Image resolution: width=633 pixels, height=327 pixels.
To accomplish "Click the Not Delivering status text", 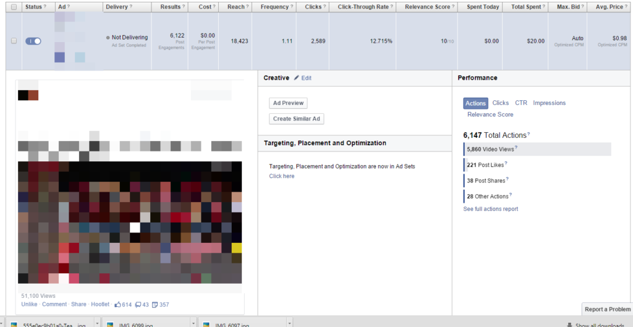I will pyautogui.click(x=130, y=38).
